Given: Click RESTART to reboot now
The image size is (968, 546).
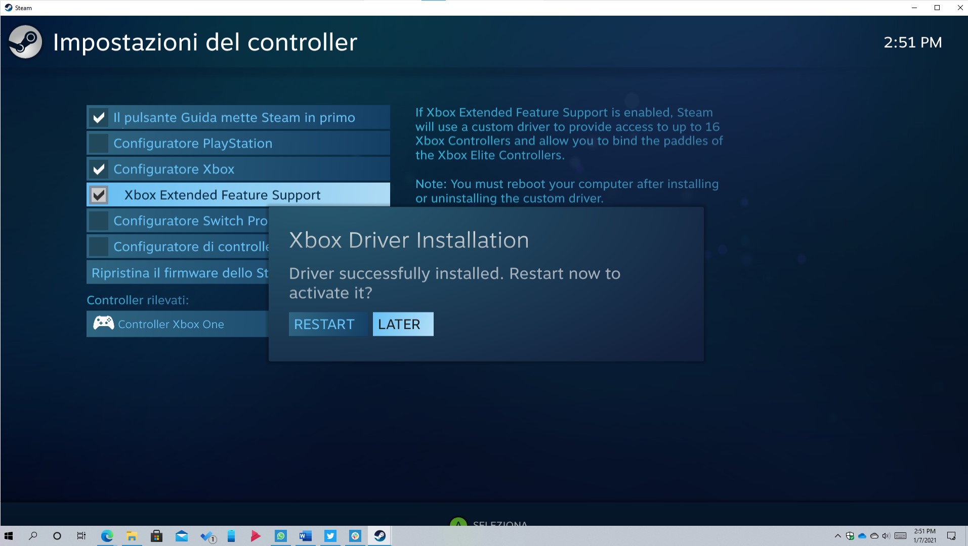Looking at the screenshot, I should (328, 324).
